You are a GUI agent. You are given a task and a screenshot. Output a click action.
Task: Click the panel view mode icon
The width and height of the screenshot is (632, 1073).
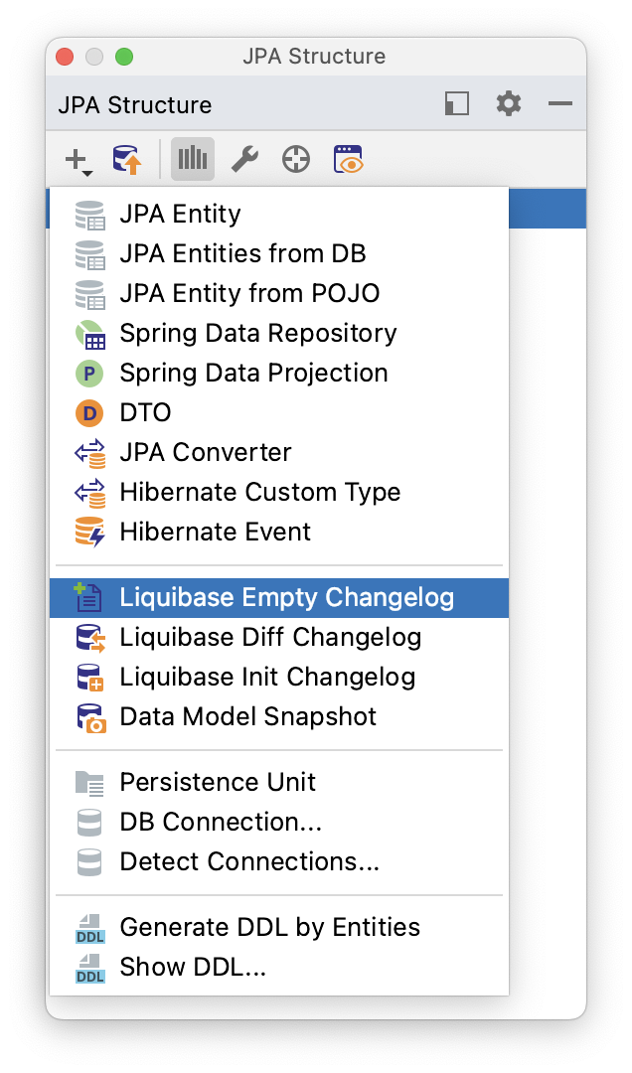[457, 103]
